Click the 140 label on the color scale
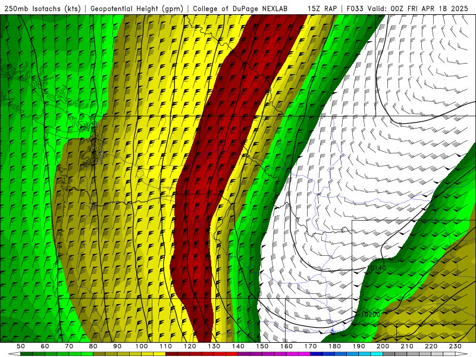The width and height of the screenshot is (476, 357). coord(238,346)
